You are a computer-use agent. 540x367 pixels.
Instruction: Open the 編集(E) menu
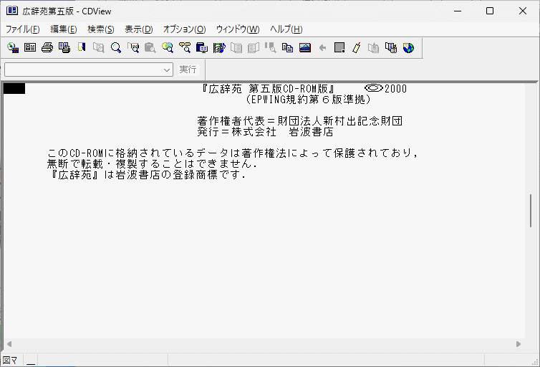tap(63, 29)
